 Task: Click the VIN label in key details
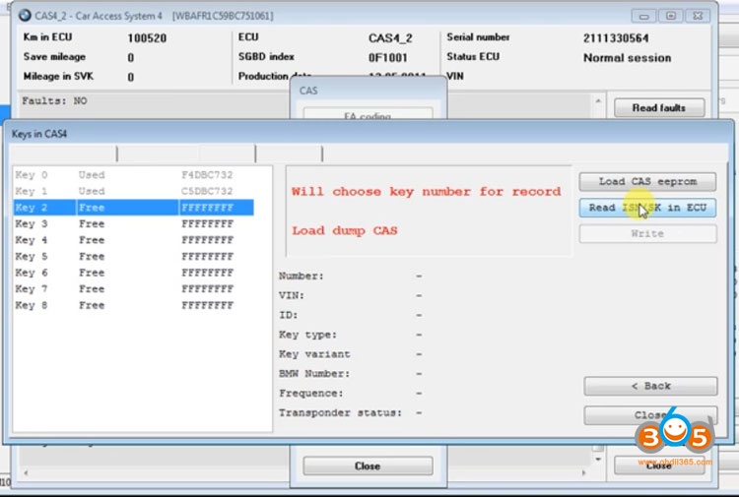[x=292, y=295]
